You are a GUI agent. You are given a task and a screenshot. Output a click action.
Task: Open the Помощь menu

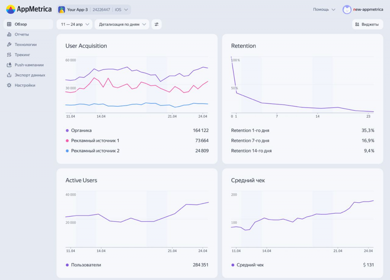click(x=323, y=9)
